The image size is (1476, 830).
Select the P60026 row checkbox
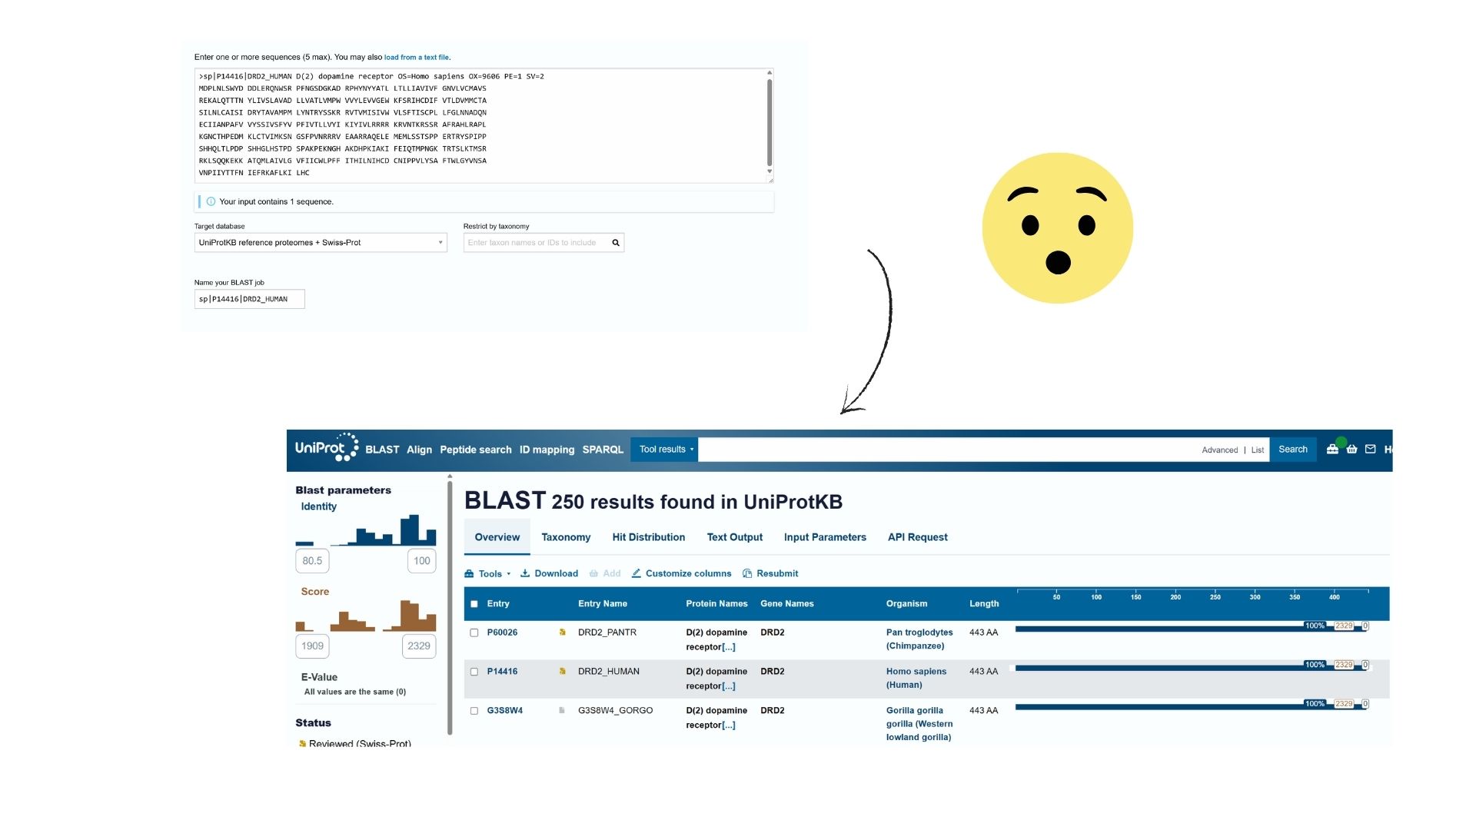tap(474, 633)
